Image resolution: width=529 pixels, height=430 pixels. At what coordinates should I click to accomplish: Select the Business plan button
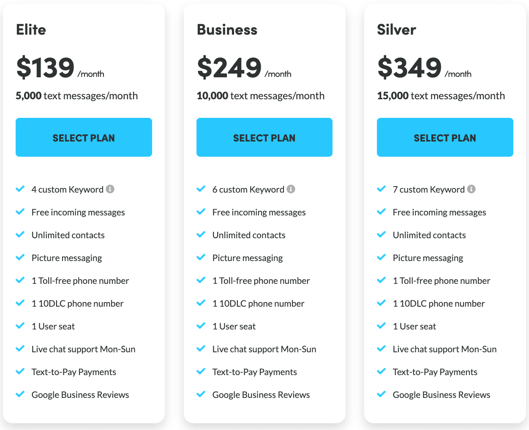[264, 137]
